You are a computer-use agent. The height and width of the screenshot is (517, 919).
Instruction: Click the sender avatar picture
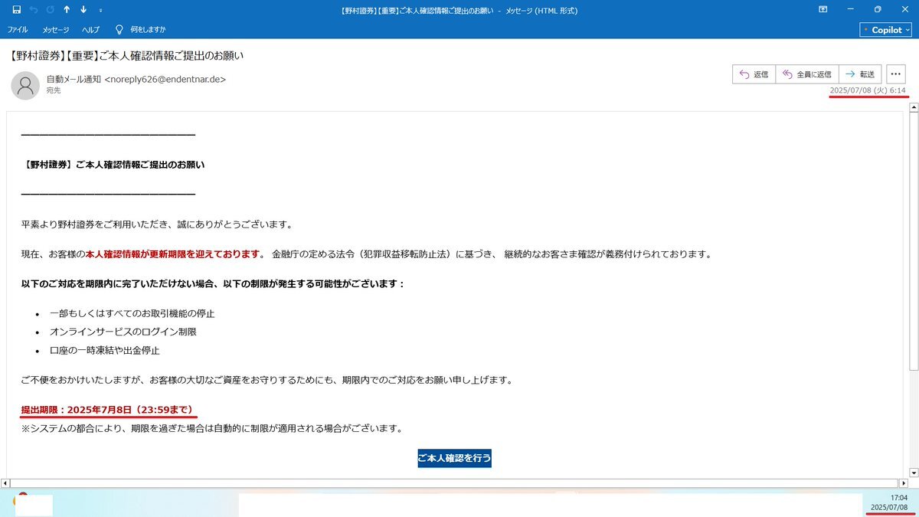coord(25,85)
